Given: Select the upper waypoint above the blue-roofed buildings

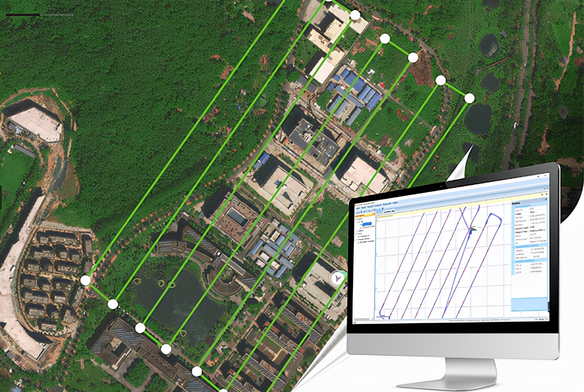Looking at the screenshot, I should (x=384, y=39).
